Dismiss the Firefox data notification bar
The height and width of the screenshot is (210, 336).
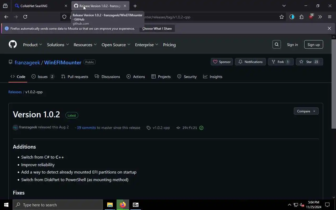pyautogui.click(x=329, y=28)
